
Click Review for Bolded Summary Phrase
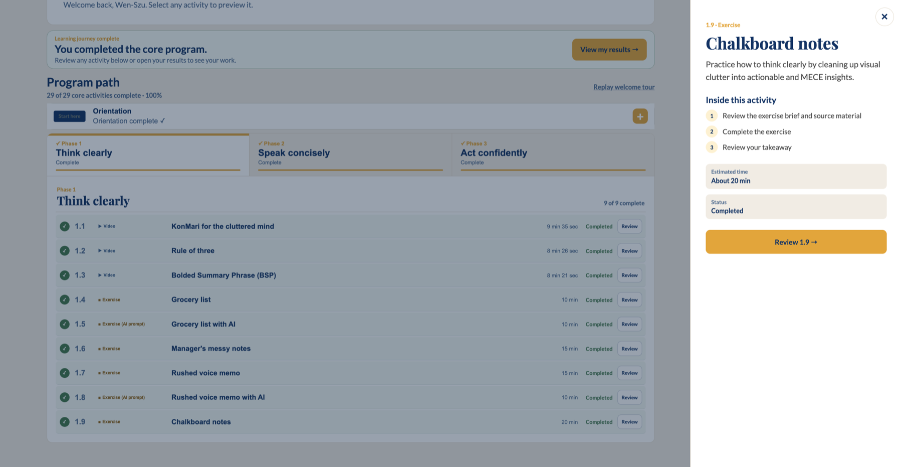629,275
